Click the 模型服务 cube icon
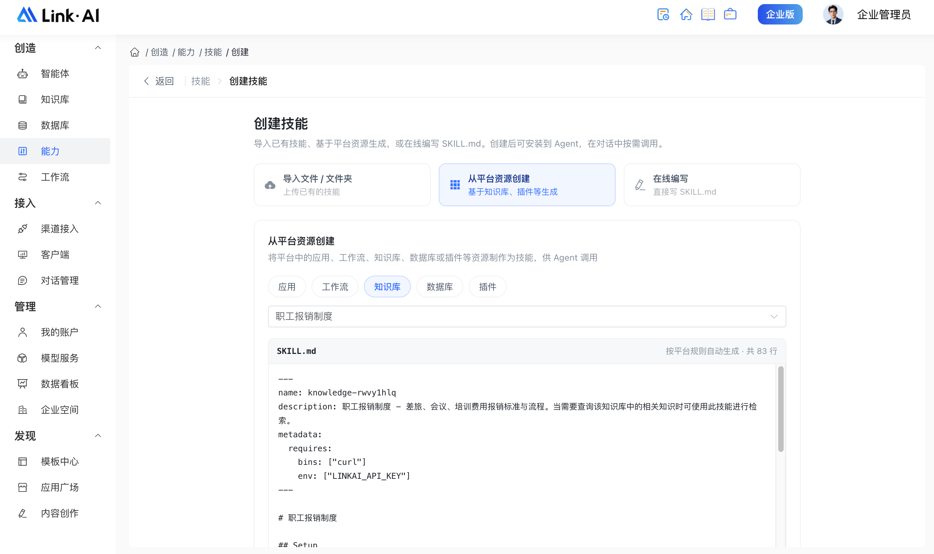This screenshot has width=934, height=554. [x=22, y=358]
